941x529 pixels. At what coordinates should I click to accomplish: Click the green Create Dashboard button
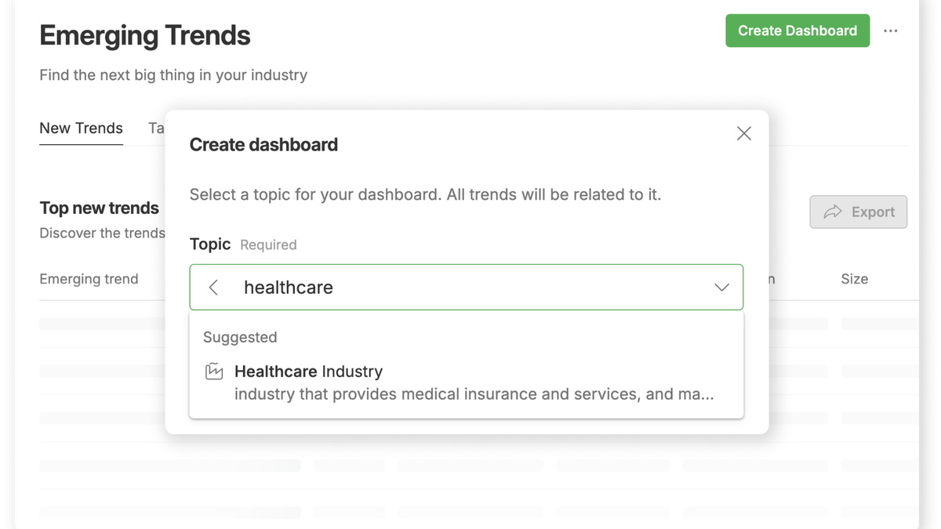(797, 31)
